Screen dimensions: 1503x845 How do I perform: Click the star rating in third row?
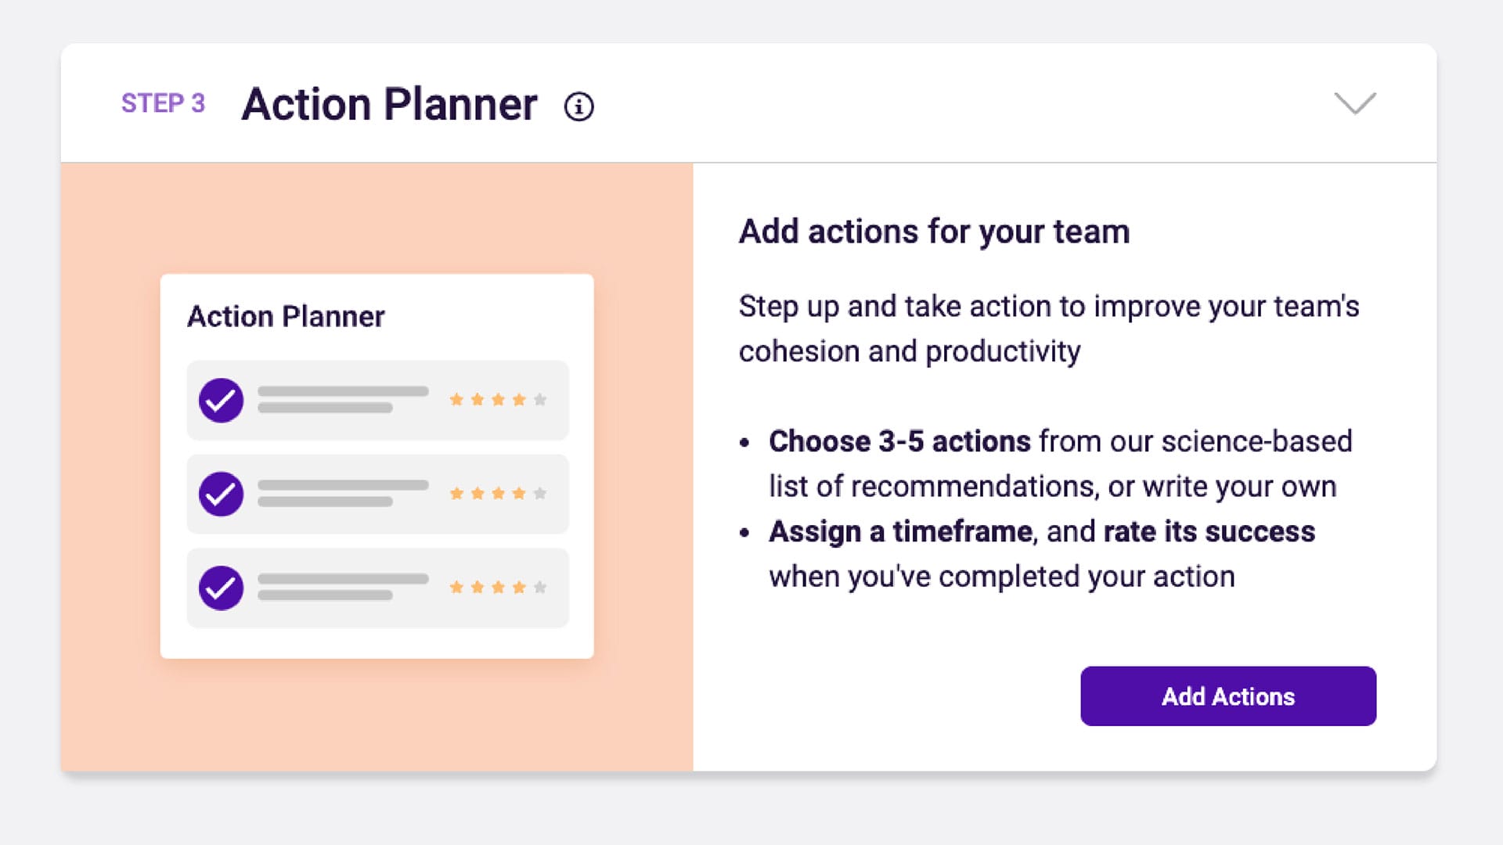pos(498,588)
